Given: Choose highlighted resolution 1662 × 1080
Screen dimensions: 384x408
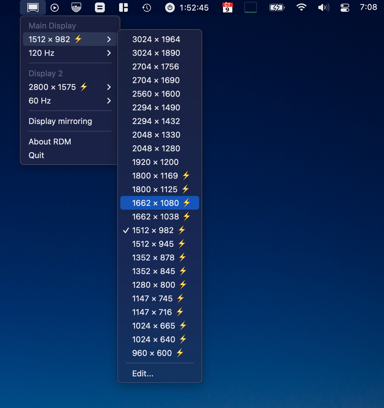Looking at the screenshot, I should [160, 203].
